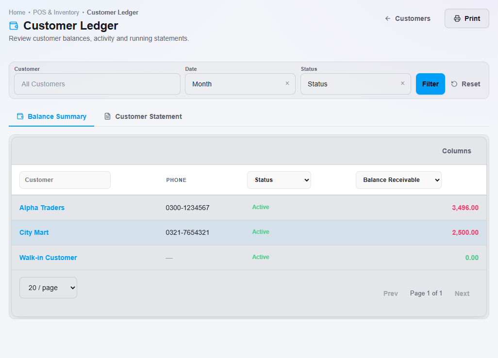Open POS & Inventory breadcrumb link
Image resolution: width=498 pixels, height=358 pixels.
(56, 13)
